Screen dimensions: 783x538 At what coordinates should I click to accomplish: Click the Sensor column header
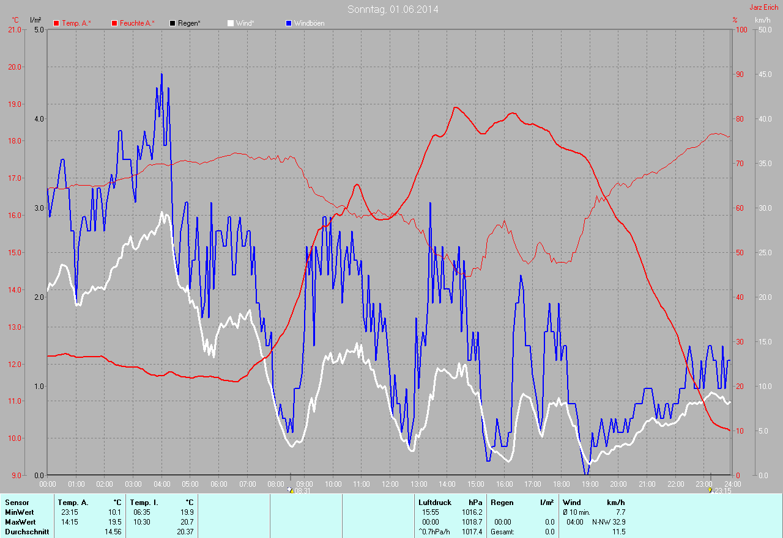tap(17, 503)
